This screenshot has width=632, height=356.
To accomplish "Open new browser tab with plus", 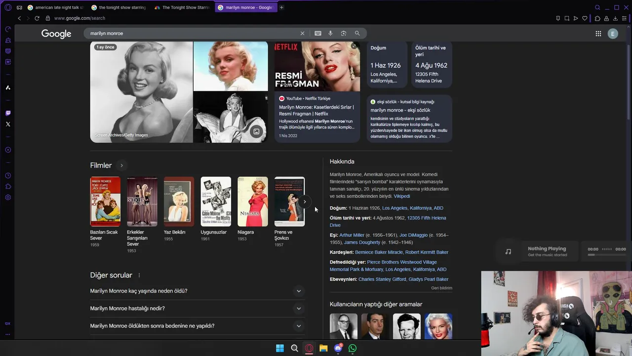I will [281, 7].
